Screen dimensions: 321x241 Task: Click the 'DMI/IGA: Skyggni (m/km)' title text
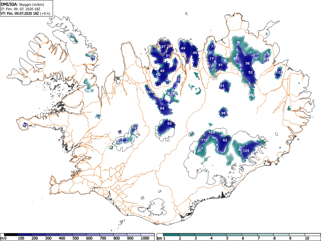22,4
